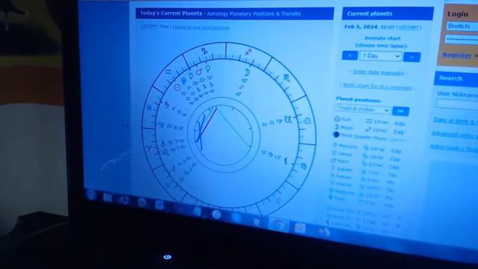Click the Mercury icon in planet positions list
This screenshot has height=269, width=478.
tap(335, 145)
